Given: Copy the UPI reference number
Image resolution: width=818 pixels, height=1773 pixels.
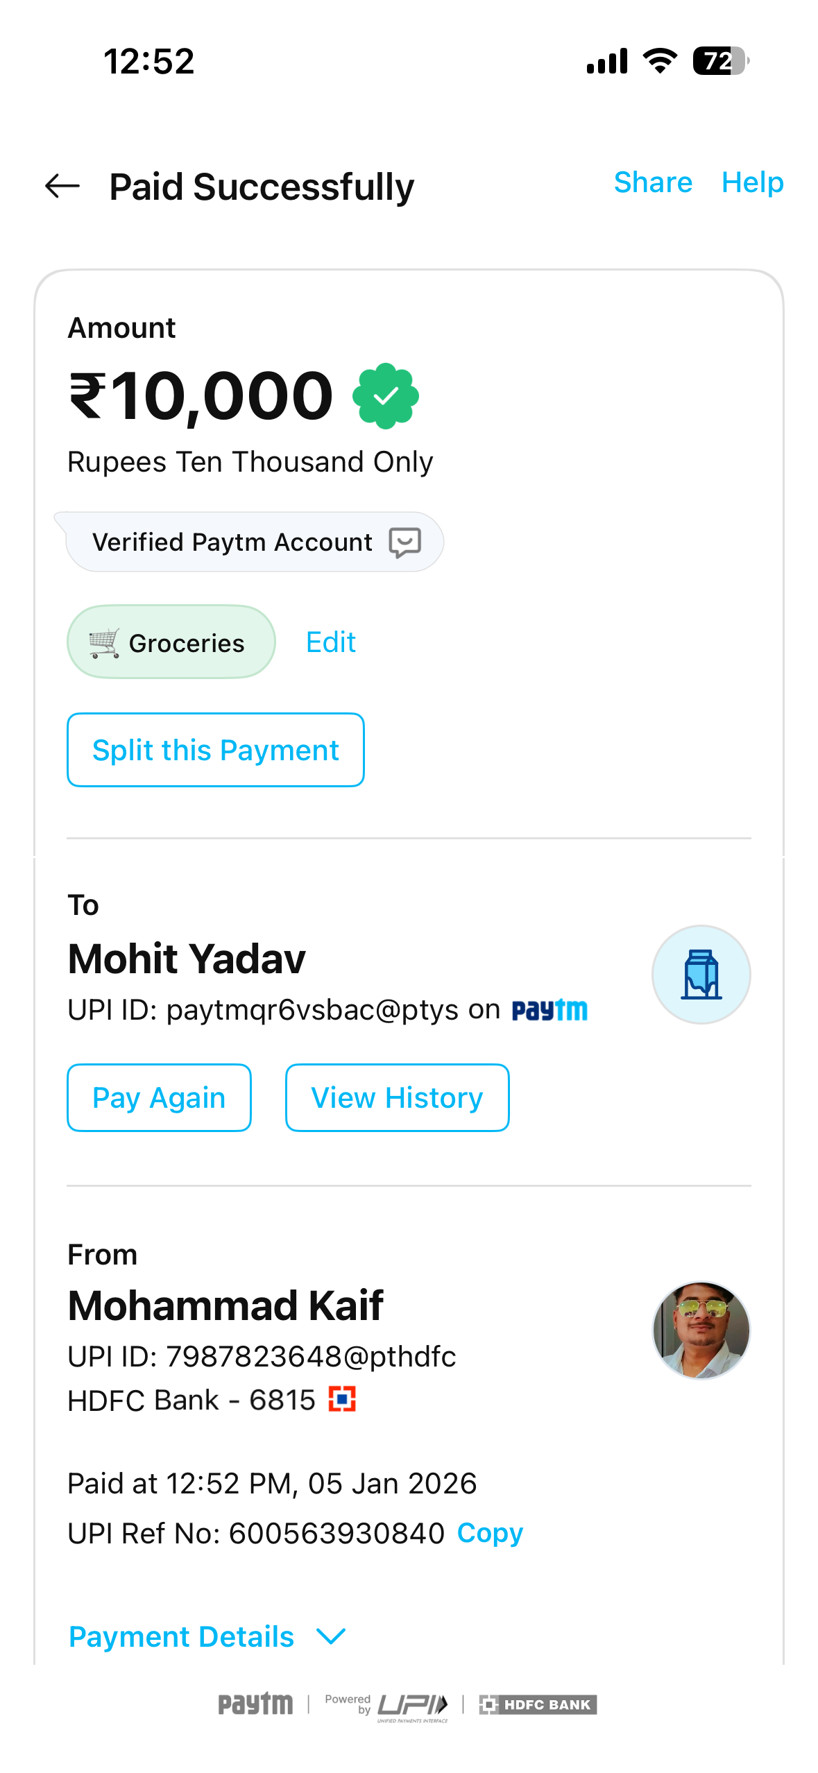Looking at the screenshot, I should [490, 1533].
